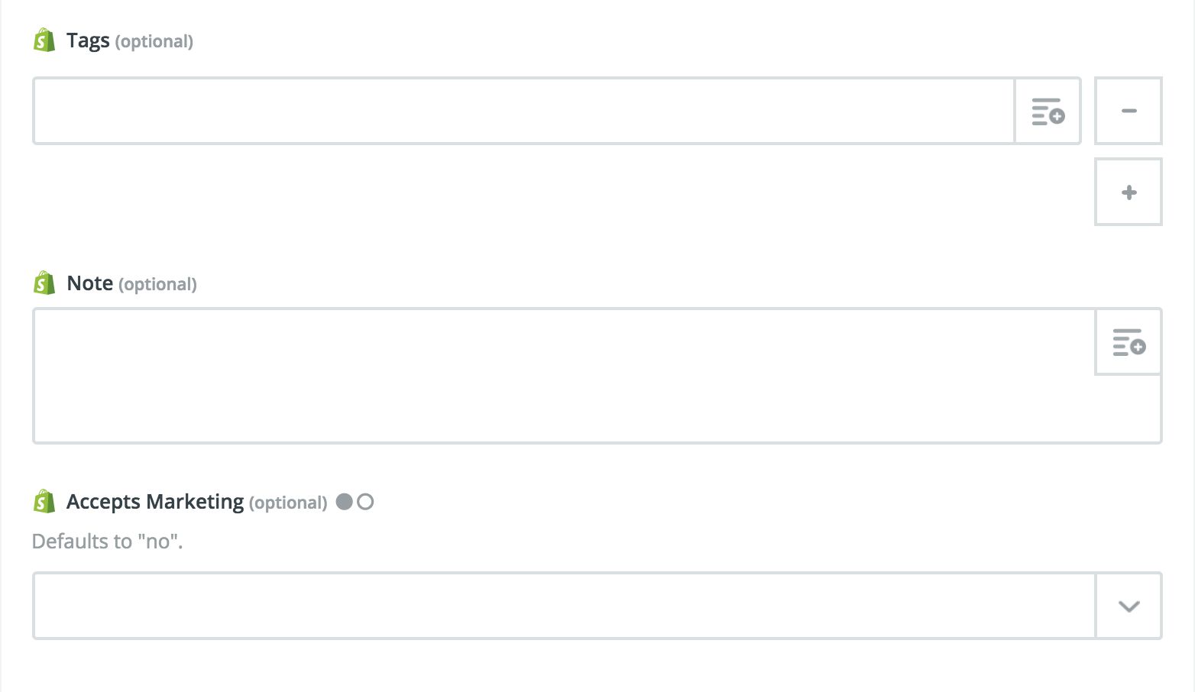Expand the Accepts Marketing chevron arrow
This screenshot has width=1195, height=692.
(1129, 606)
